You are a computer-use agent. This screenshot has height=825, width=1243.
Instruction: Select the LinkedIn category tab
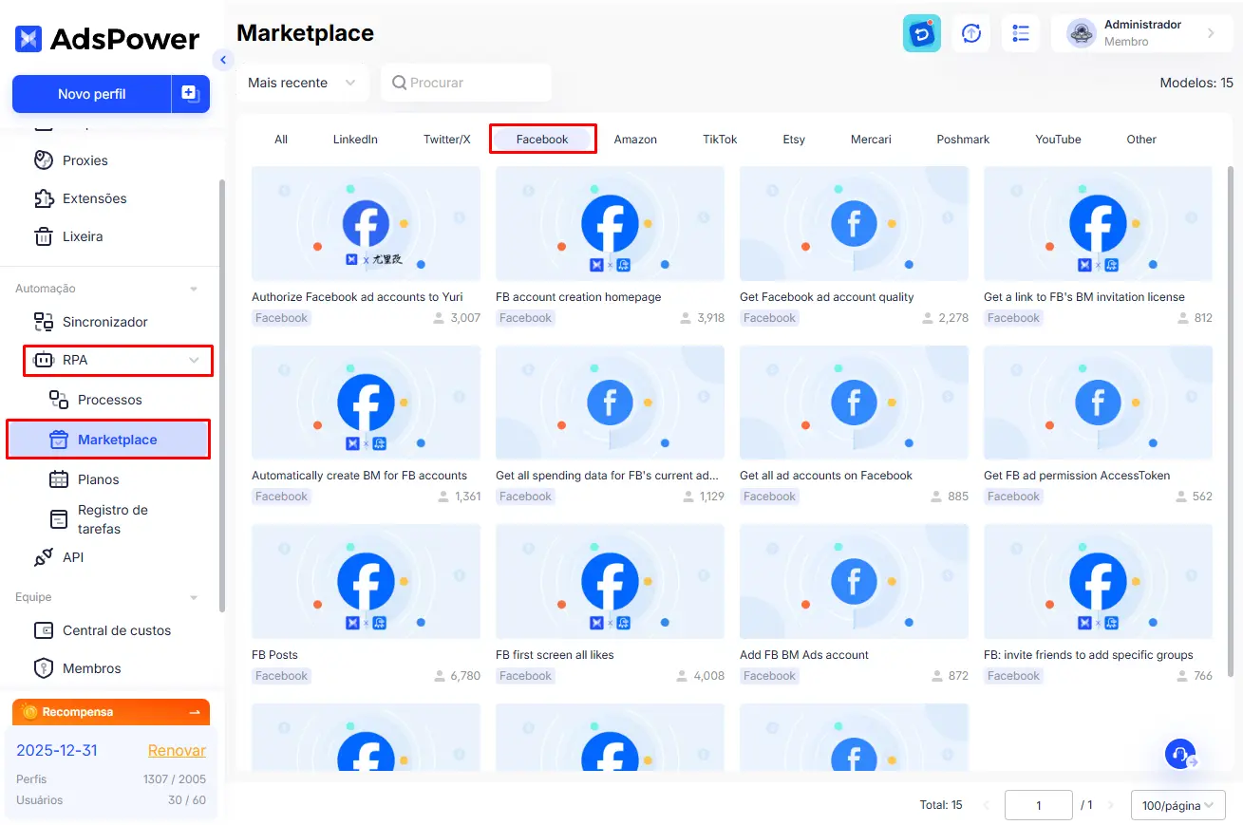(x=355, y=140)
